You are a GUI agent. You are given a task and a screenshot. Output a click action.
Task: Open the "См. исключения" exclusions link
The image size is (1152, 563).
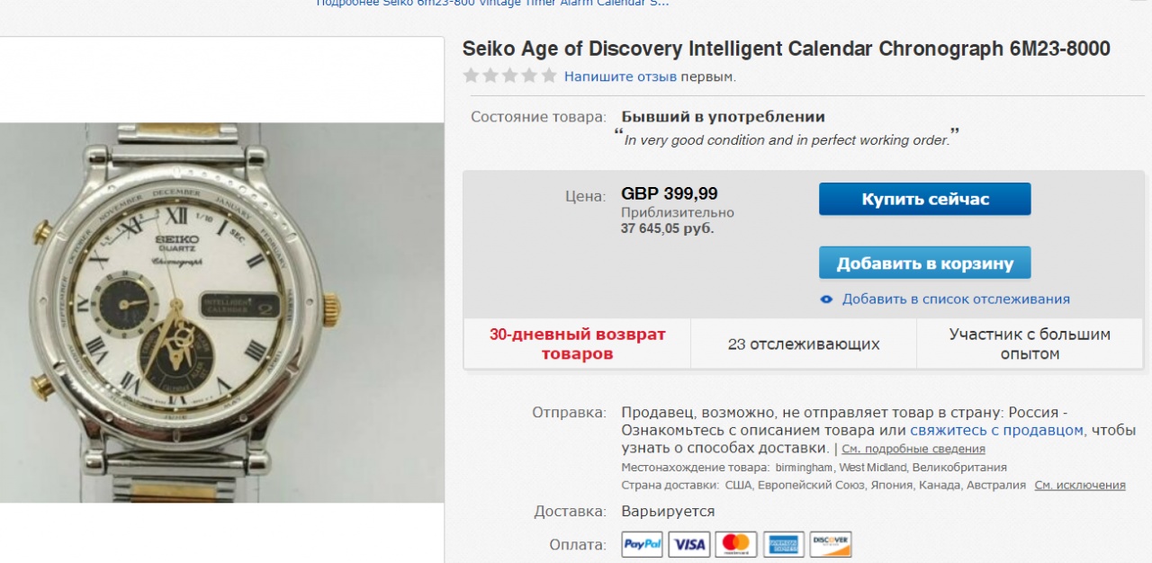point(1080,485)
